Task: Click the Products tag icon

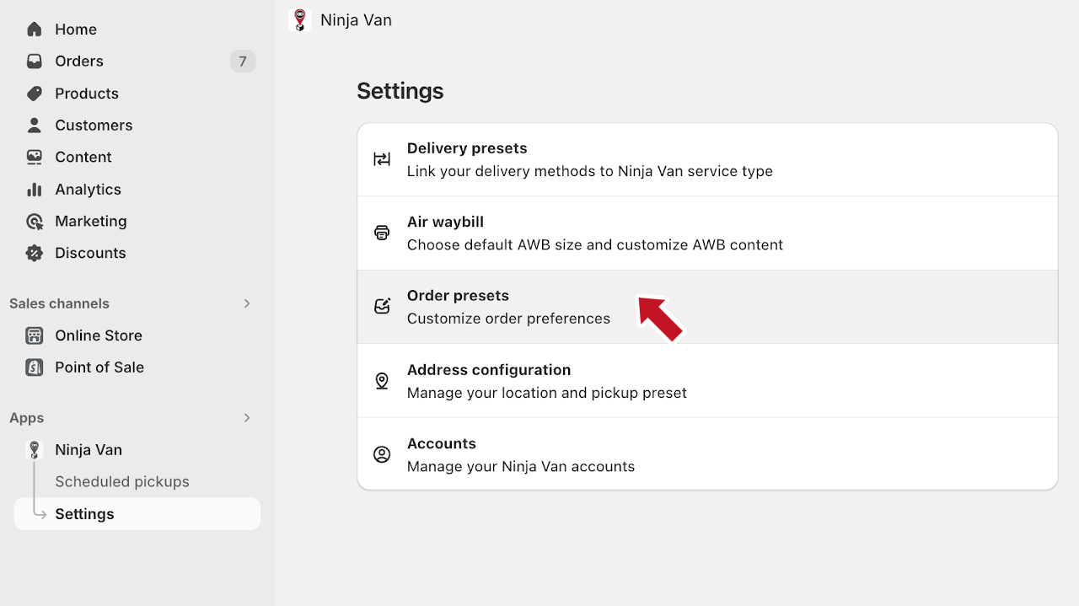Action: click(x=35, y=94)
